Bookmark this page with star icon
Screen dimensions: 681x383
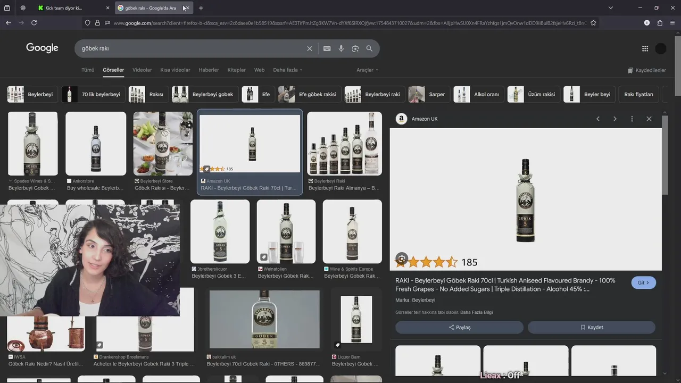pos(593,23)
